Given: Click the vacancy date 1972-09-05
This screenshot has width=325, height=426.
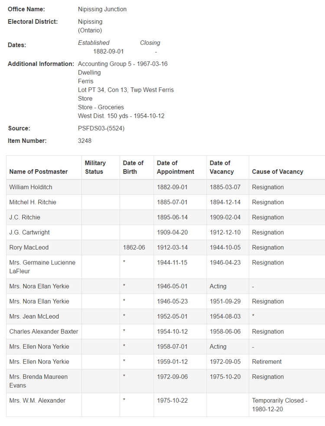Looking at the screenshot, I should 225,361.
